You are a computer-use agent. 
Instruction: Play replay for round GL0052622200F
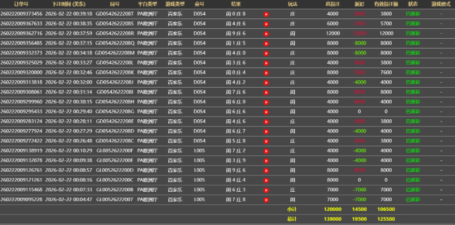(x=266, y=151)
